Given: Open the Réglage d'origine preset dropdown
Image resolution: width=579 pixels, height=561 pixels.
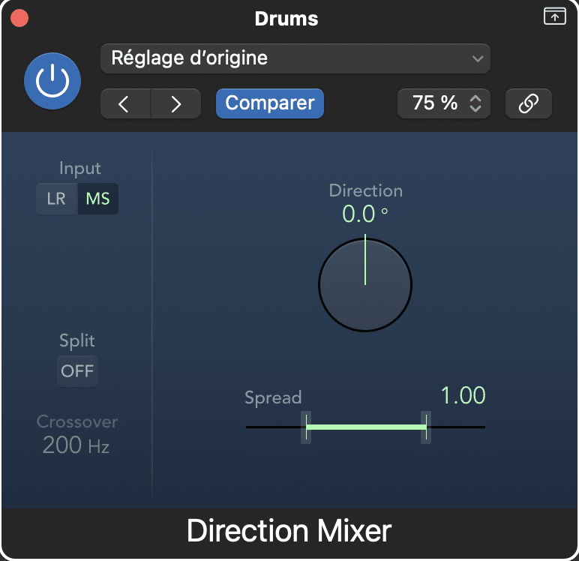Looking at the screenshot, I should point(295,58).
